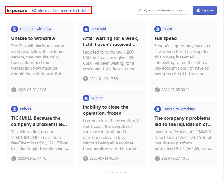Click the Exposure section heading

pyautogui.click(x=17, y=11)
